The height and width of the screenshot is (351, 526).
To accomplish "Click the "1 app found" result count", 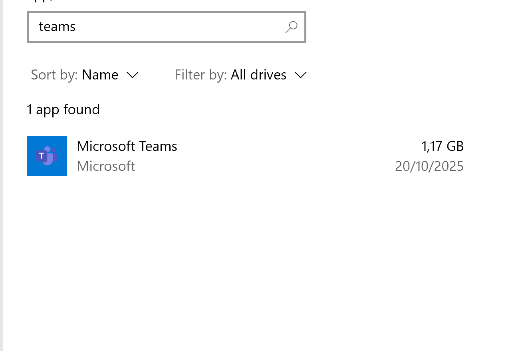I will [63, 109].
